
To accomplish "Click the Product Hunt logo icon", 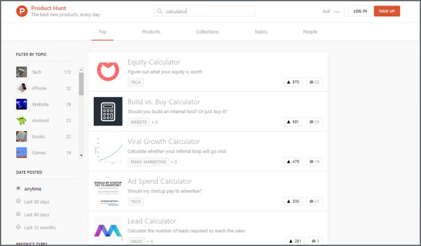I will pyautogui.click(x=22, y=11).
